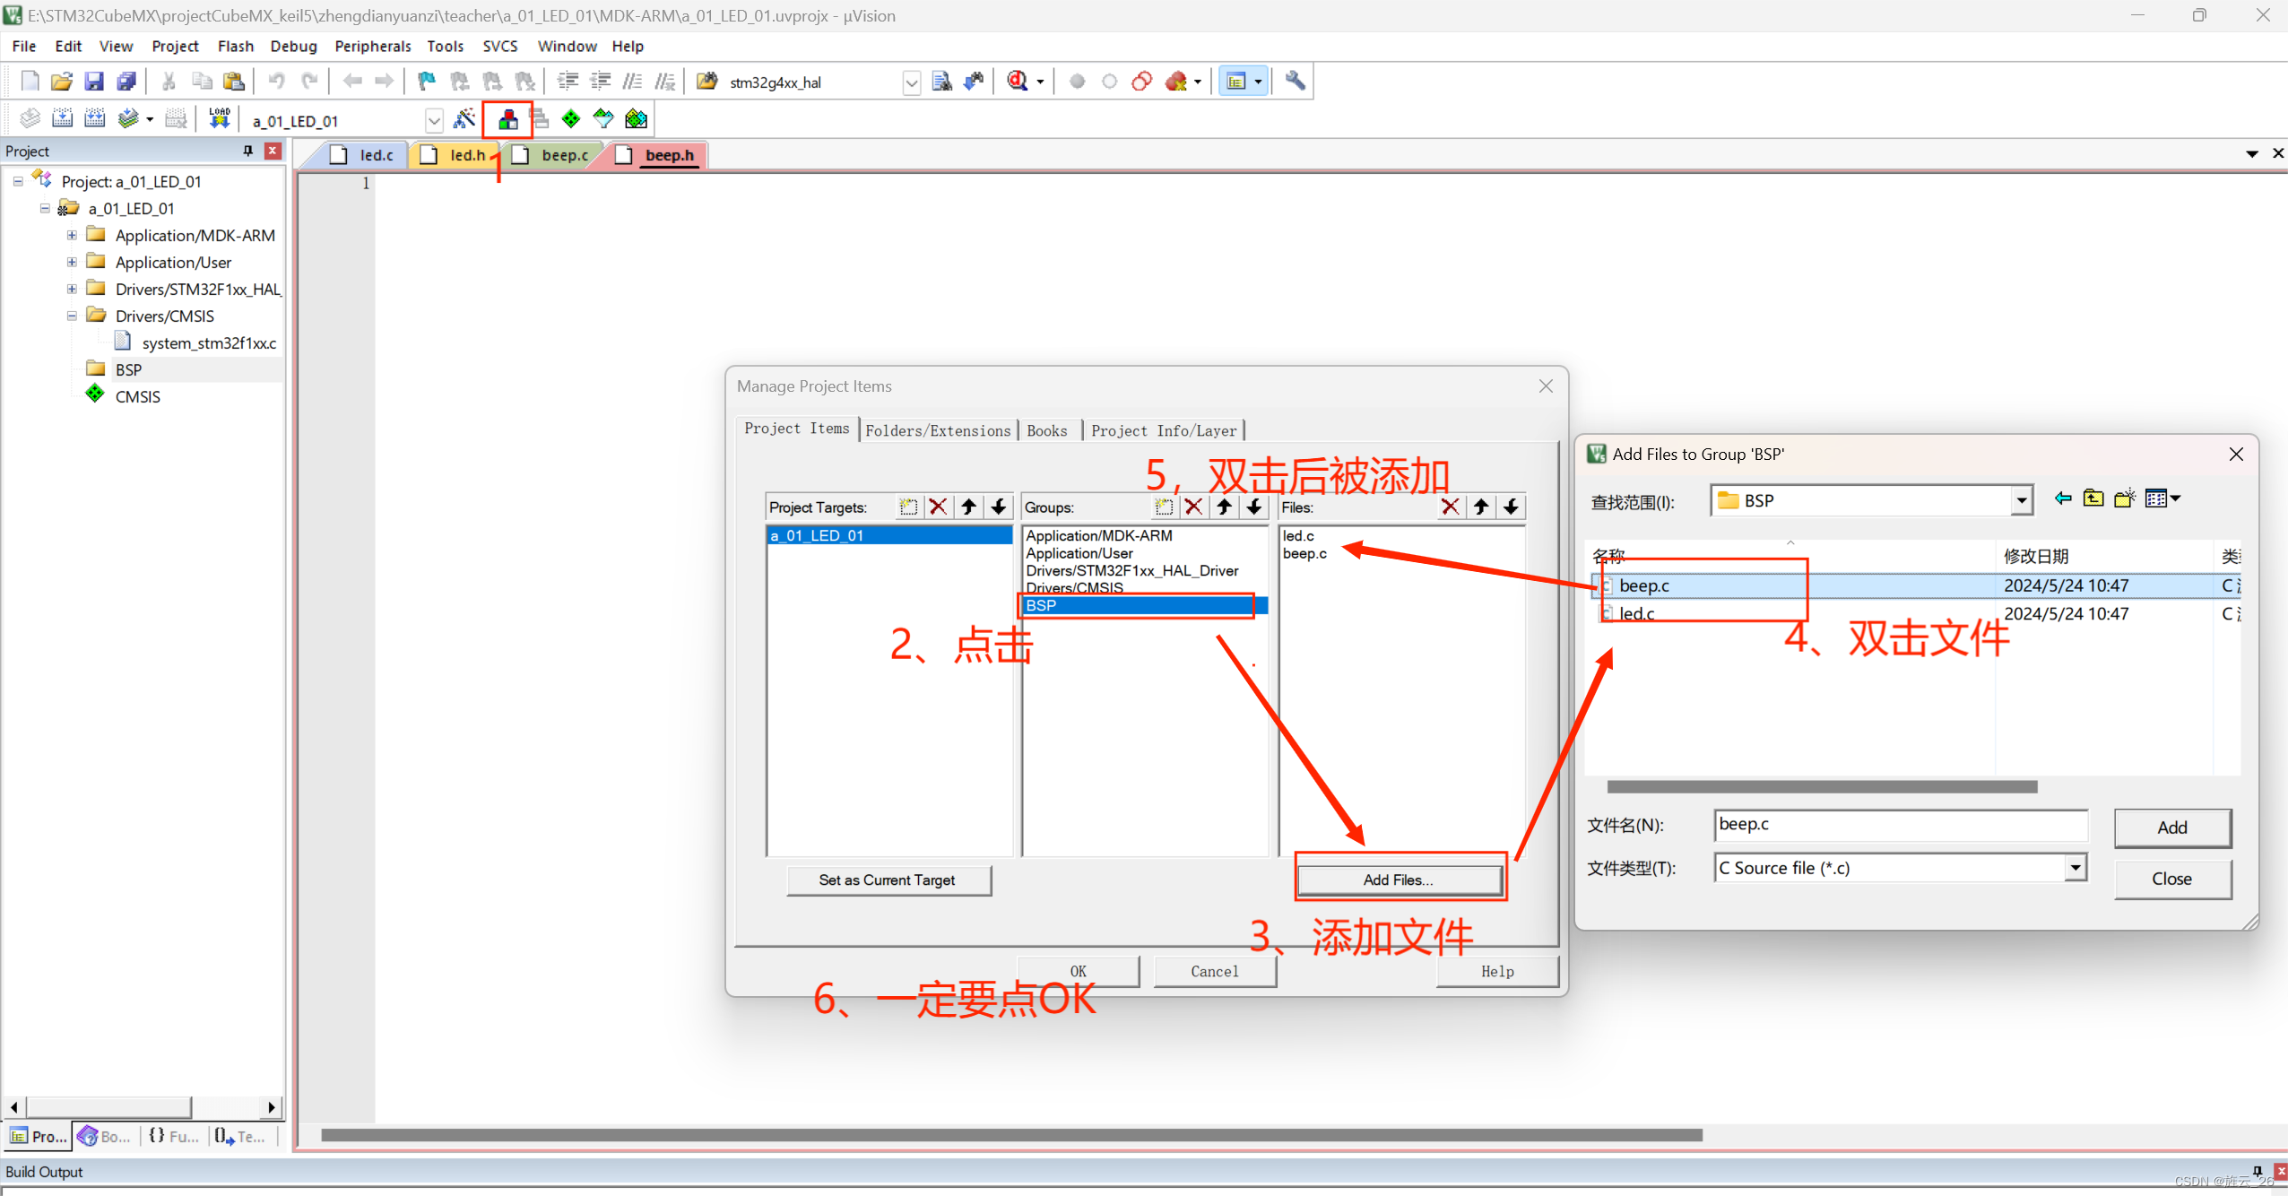Open the a_01_LED_01 target dropdown

434,121
